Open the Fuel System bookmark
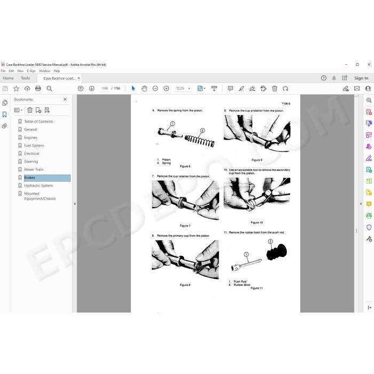Screen dimensions: 374x374 [x=34, y=145]
